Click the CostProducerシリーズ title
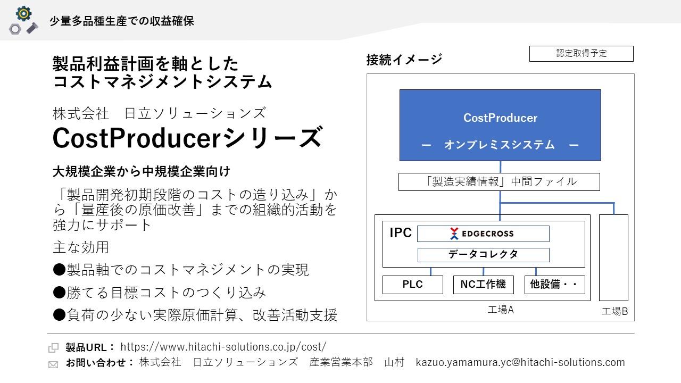 pos(187,138)
